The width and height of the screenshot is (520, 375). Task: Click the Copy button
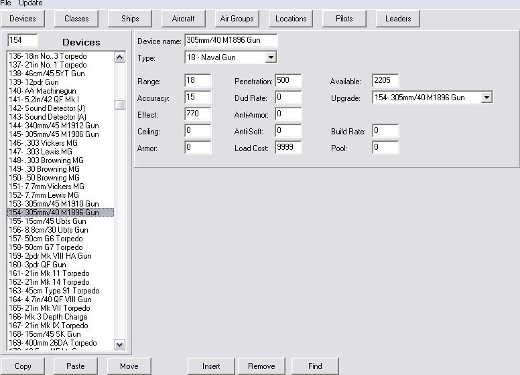click(x=23, y=366)
